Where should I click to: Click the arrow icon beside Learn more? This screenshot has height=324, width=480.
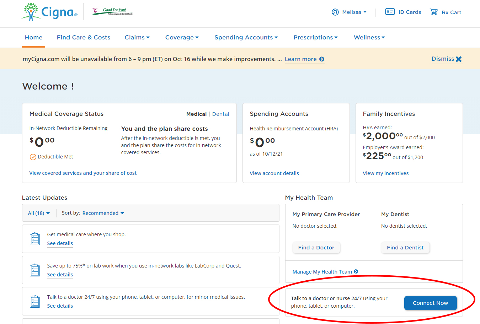[x=322, y=59]
